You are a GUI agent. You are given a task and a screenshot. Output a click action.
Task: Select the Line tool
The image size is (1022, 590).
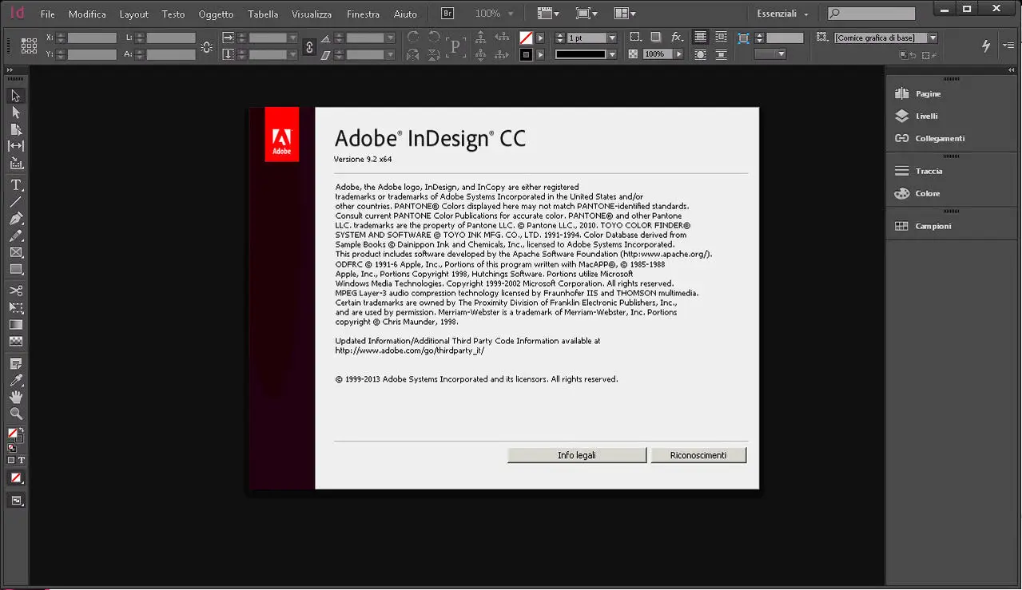click(x=16, y=201)
